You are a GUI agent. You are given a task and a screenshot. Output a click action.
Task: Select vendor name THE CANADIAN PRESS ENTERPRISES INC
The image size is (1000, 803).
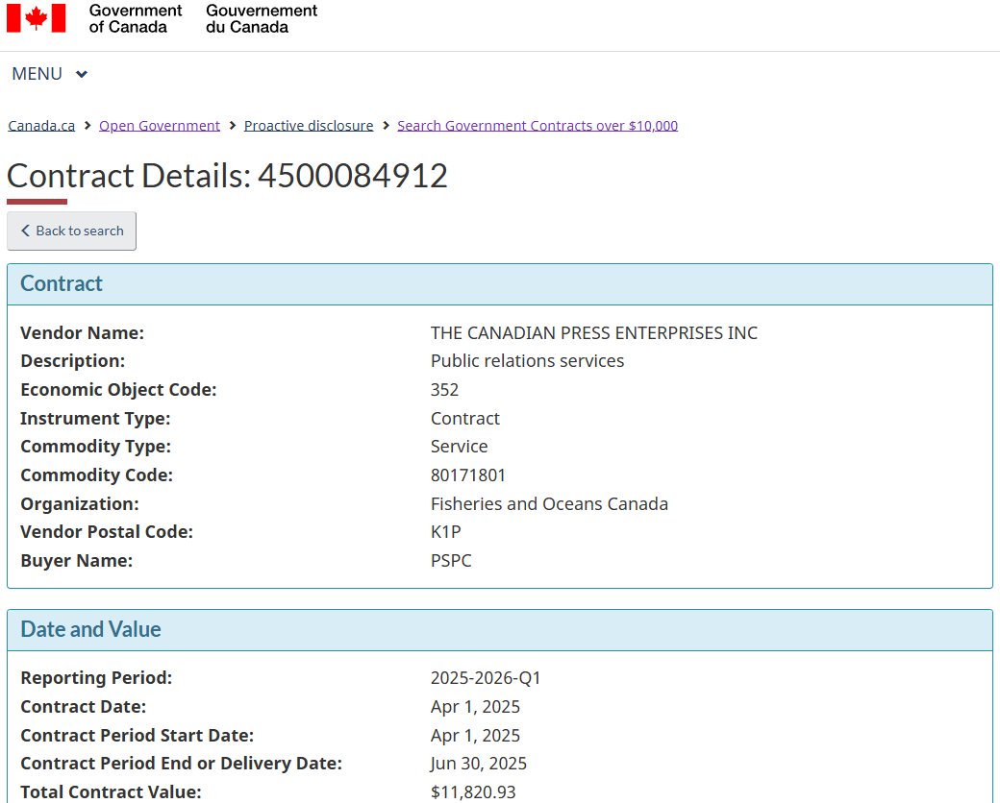coord(594,332)
